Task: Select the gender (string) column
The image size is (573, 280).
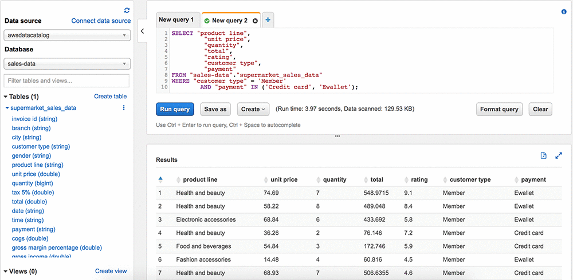Action: (x=31, y=155)
